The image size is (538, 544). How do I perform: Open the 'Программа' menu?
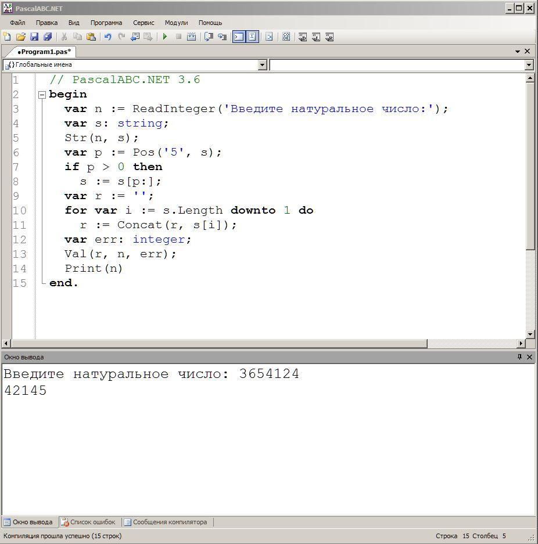tap(106, 23)
